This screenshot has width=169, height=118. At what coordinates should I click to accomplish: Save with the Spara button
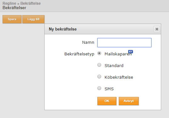pos(12,19)
